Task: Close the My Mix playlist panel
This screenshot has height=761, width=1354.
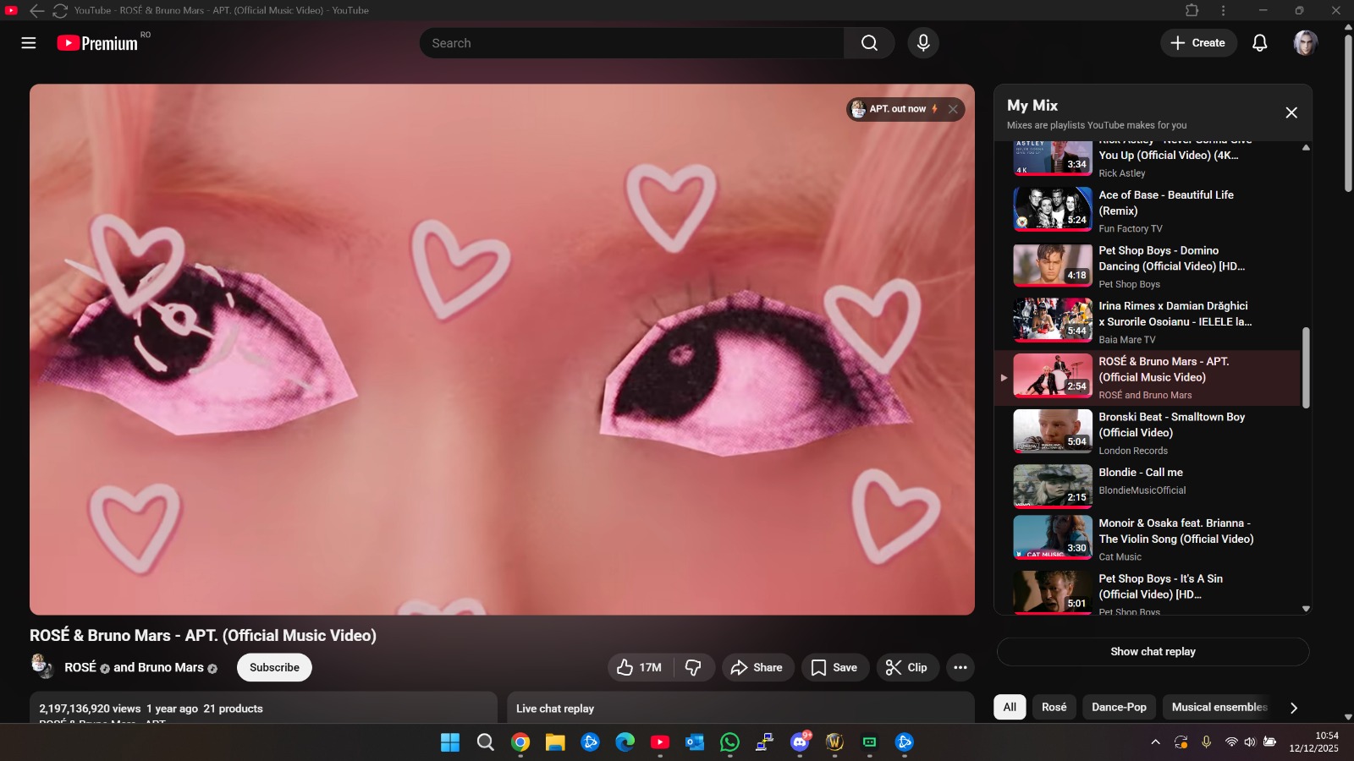Action: [1291, 112]
